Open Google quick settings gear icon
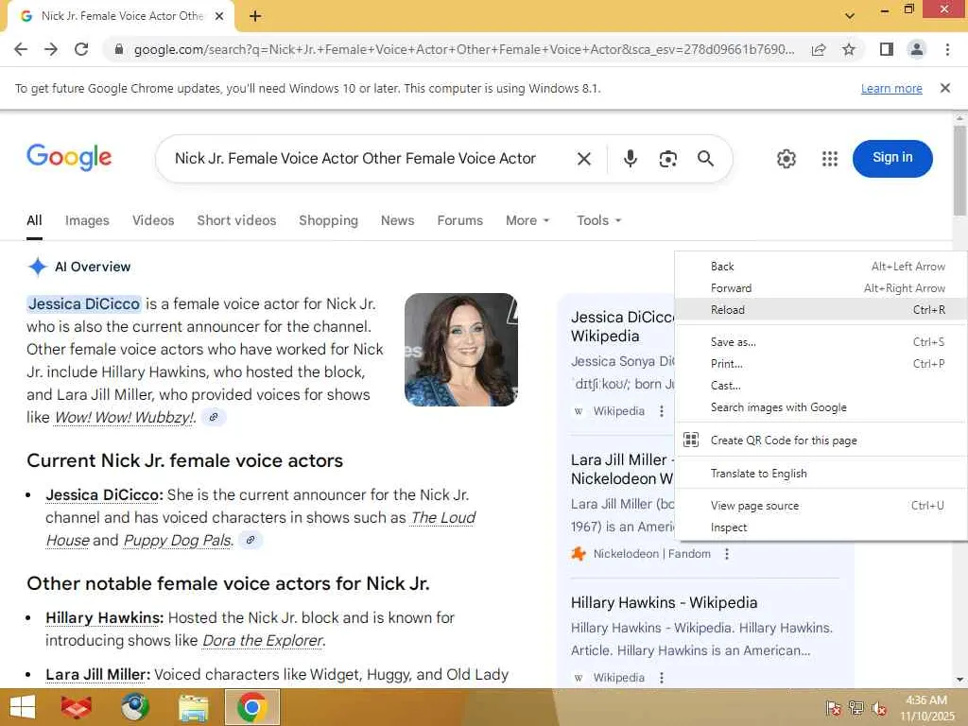The width and height of the screenshot is (968, 726). pos(786,159)
